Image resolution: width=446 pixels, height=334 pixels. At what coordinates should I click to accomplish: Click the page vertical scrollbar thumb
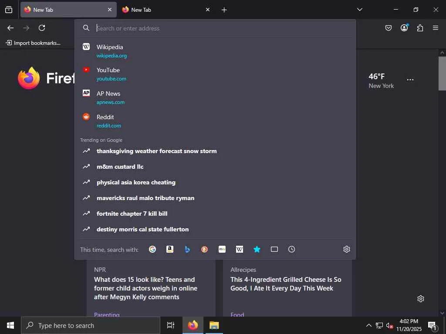point(442,73)
